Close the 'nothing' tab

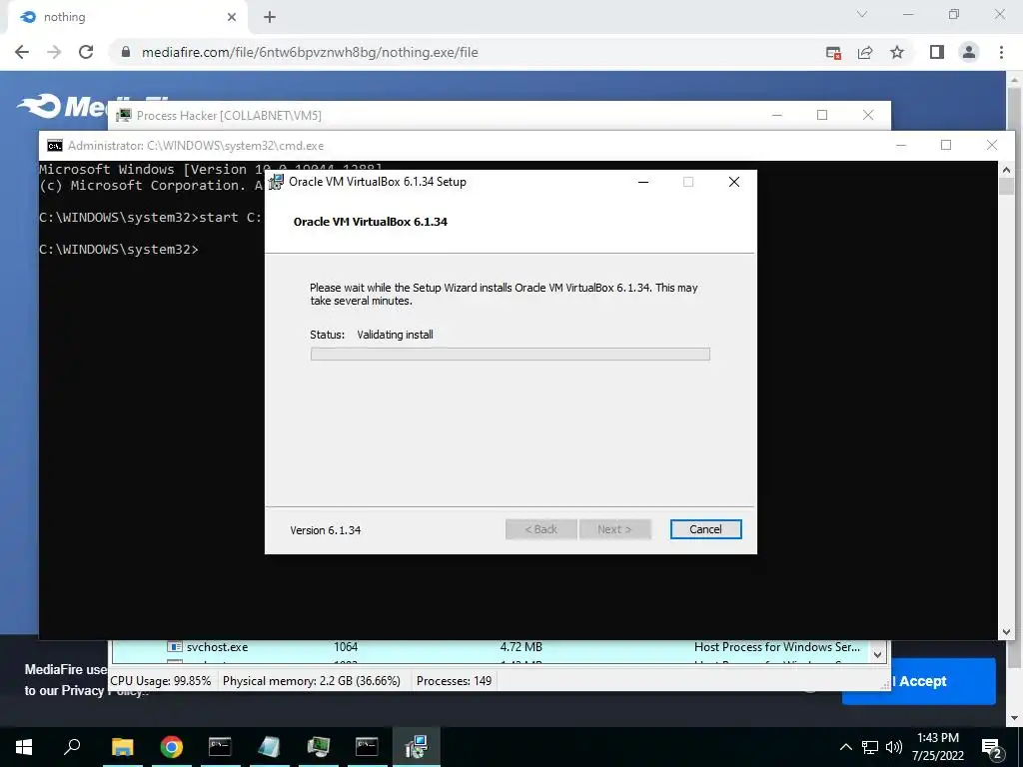232,17
